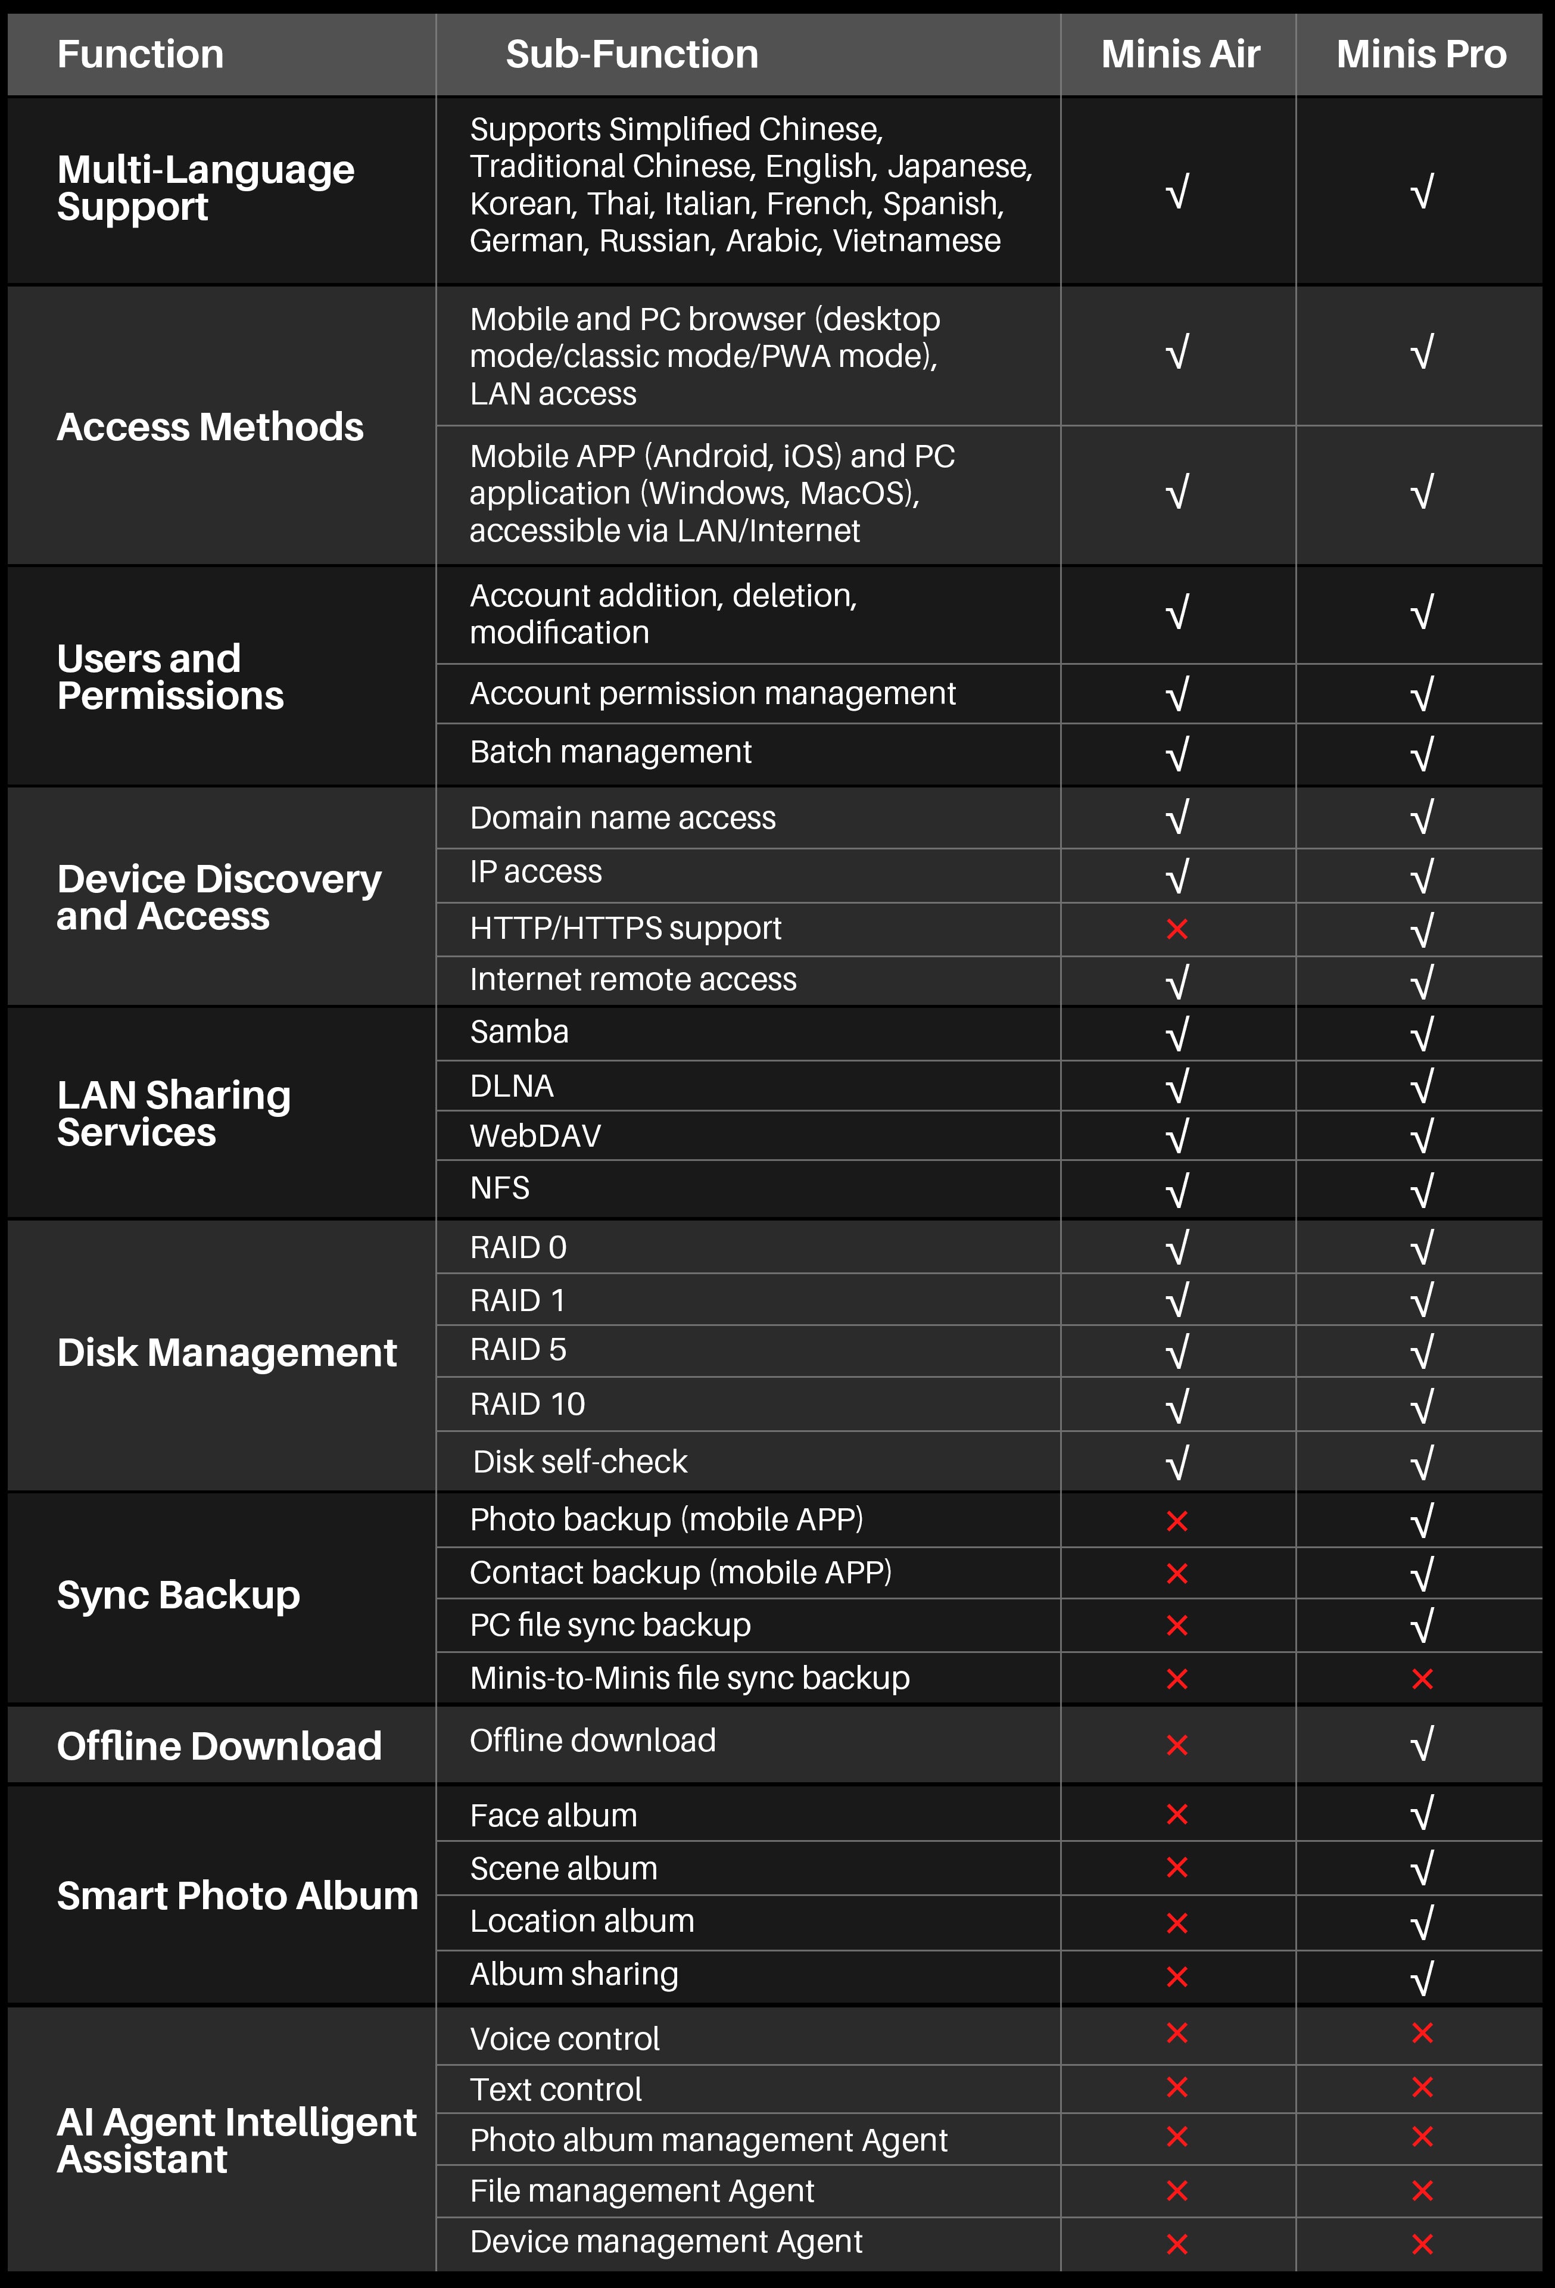The height and width of the screenshot is (2288, 1555).
Task: Click Minis Pro red X for Device management Agent
Action: [1421, 2244]
